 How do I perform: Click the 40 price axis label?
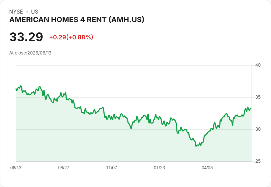click(x=258, y=65)
